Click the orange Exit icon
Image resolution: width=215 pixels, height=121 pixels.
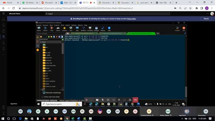click(x=184, y=29)
